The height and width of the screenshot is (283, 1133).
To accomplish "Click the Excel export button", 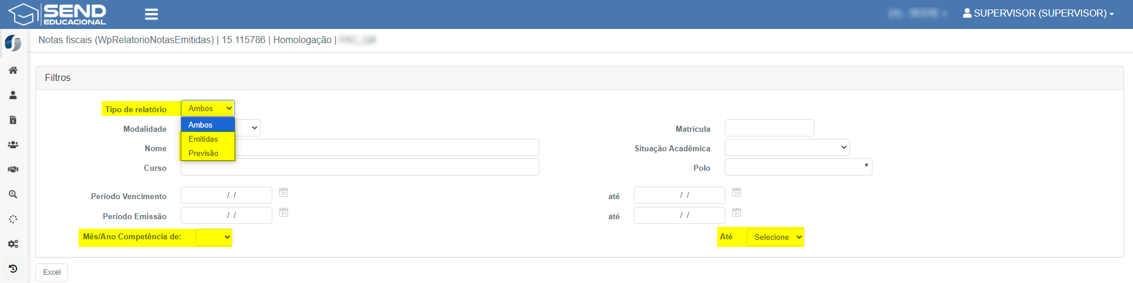I will 52,272.
